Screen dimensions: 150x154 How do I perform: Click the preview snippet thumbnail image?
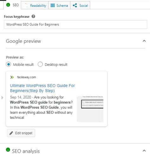[x=90, y=109]
